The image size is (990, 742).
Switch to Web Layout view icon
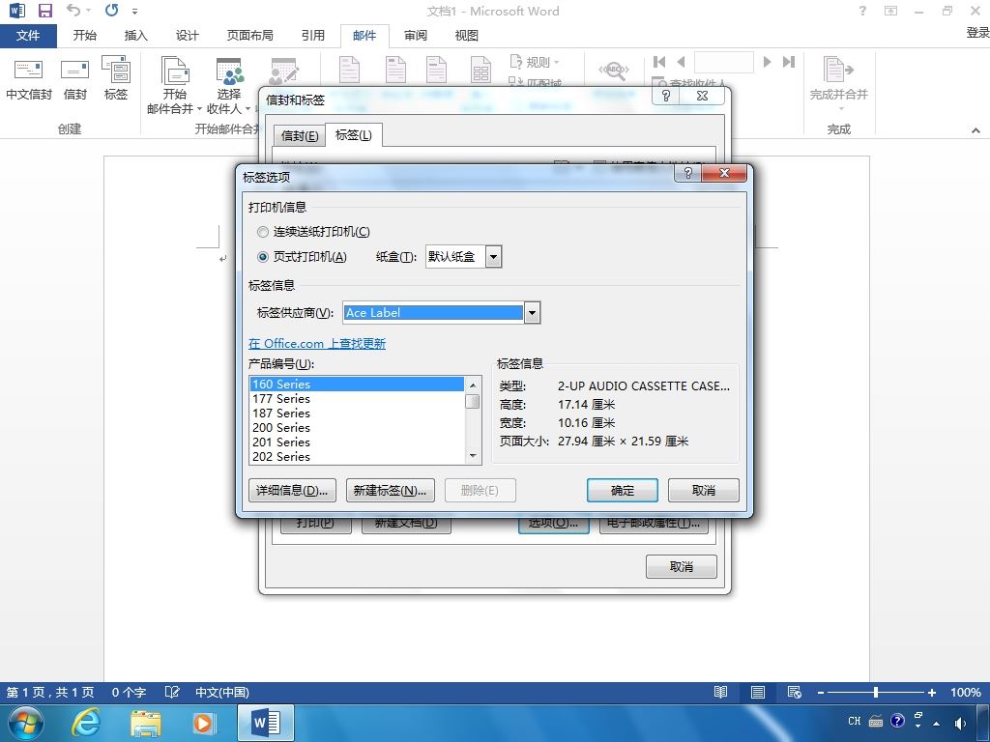(795, 692)
